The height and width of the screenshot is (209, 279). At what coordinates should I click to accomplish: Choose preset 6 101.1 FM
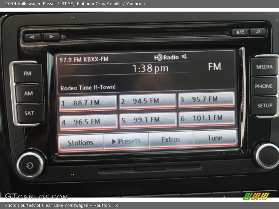click(x=207, y=118)
